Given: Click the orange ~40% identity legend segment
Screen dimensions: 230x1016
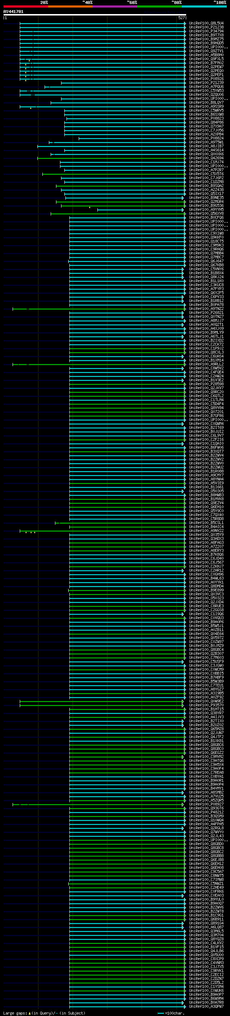Looking at the screenshot, I should (x=70, y=6).
